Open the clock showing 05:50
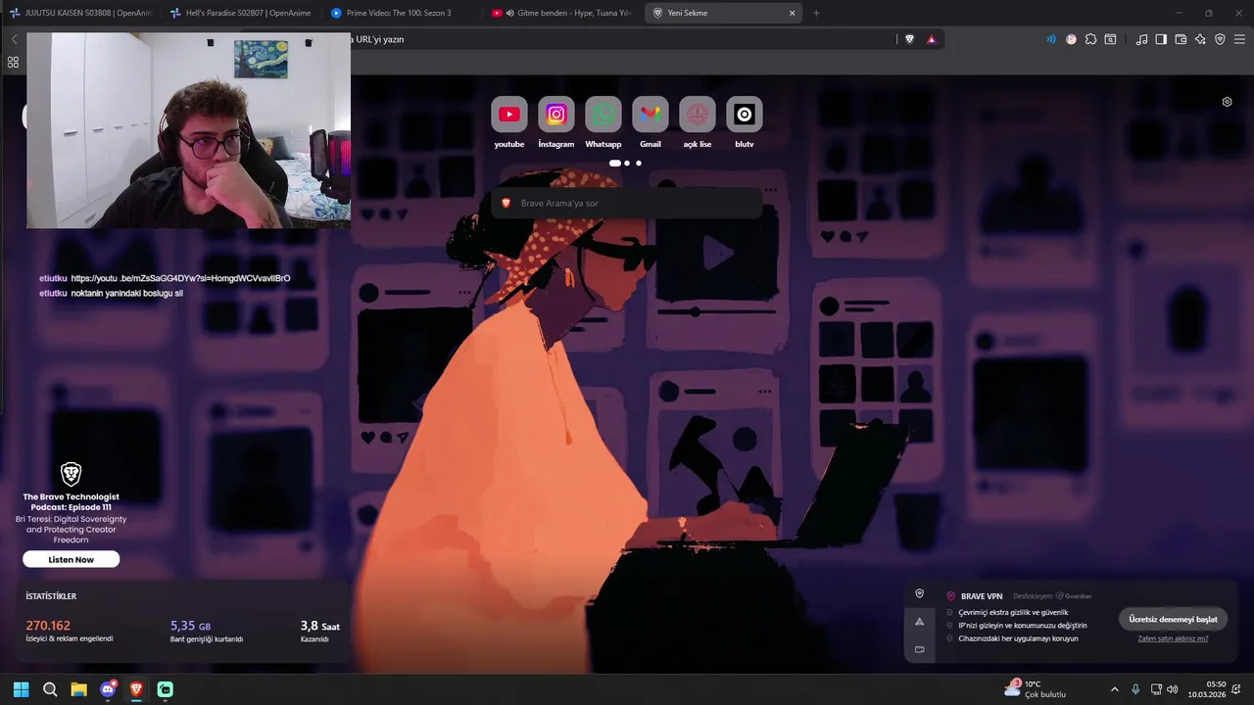Viewport: 1254px width, 705px height. tap(1207, 689)
